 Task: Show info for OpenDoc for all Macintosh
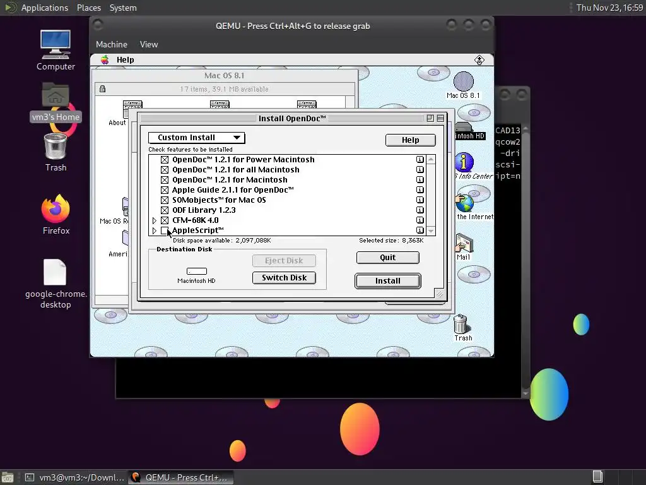point(420,169)
